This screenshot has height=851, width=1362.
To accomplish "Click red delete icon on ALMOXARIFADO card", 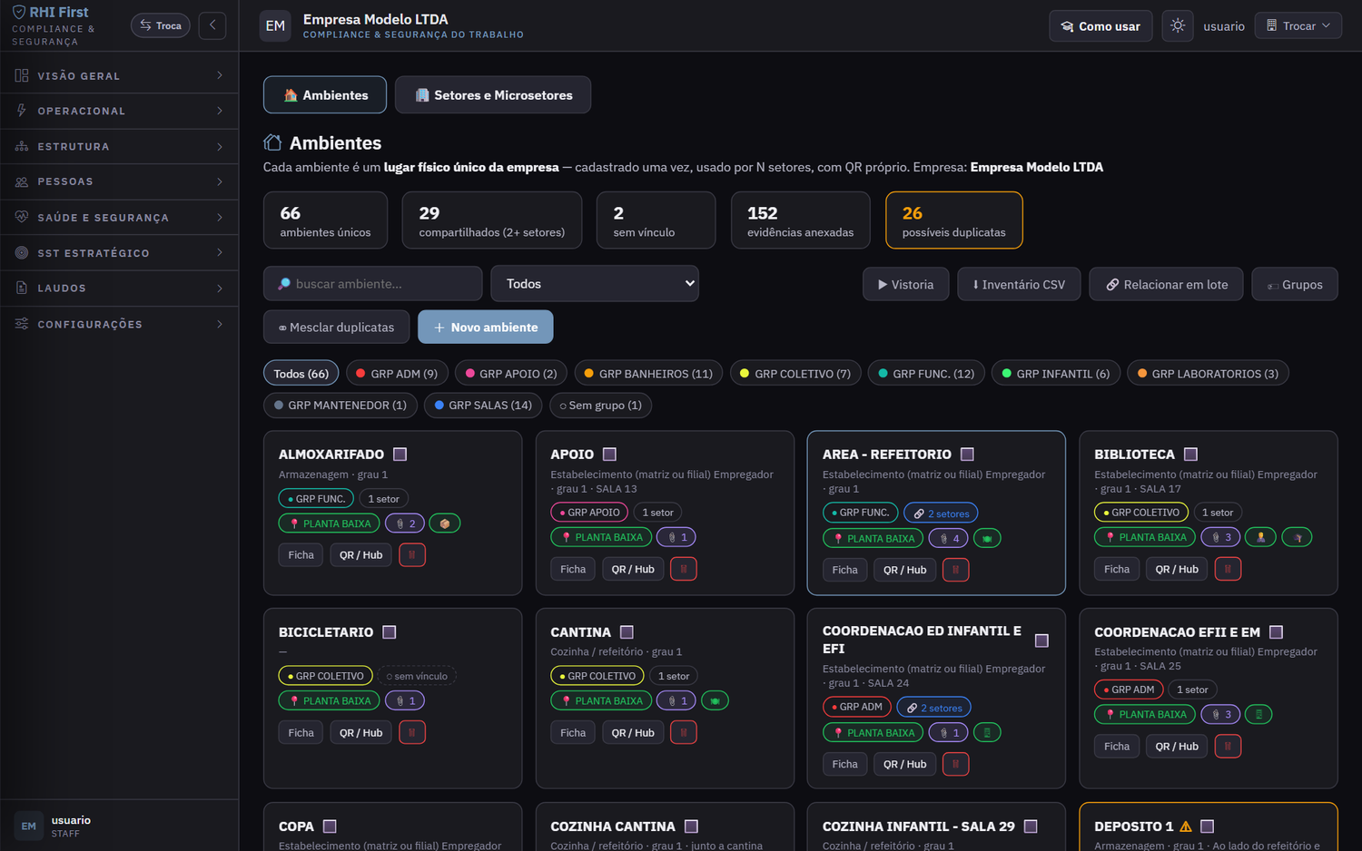I will point(412,554).
